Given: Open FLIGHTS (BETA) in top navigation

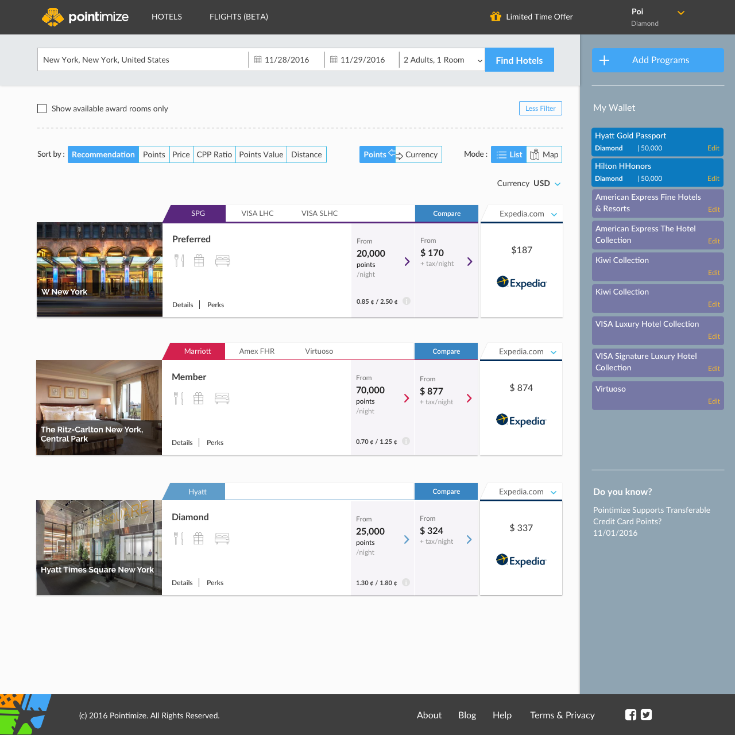Looking at the screenshot, I should 239,17.
